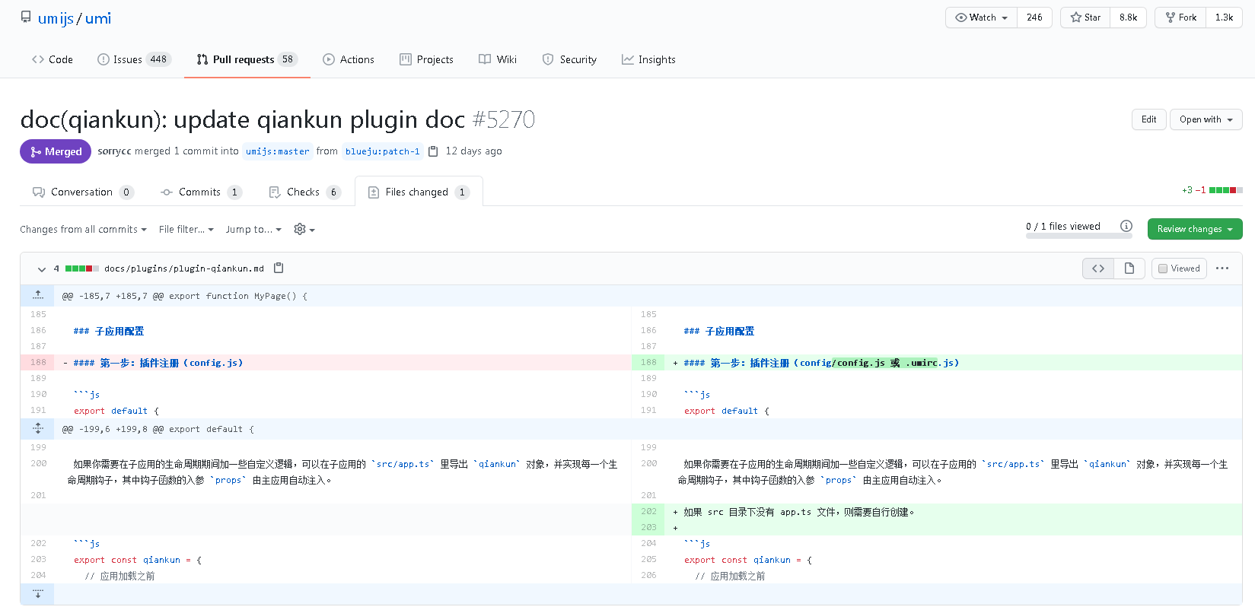Viewport: 1255px width, 610px height.
Task: Expand diff lines upward above line 185
Action: [x=38, y=295]
